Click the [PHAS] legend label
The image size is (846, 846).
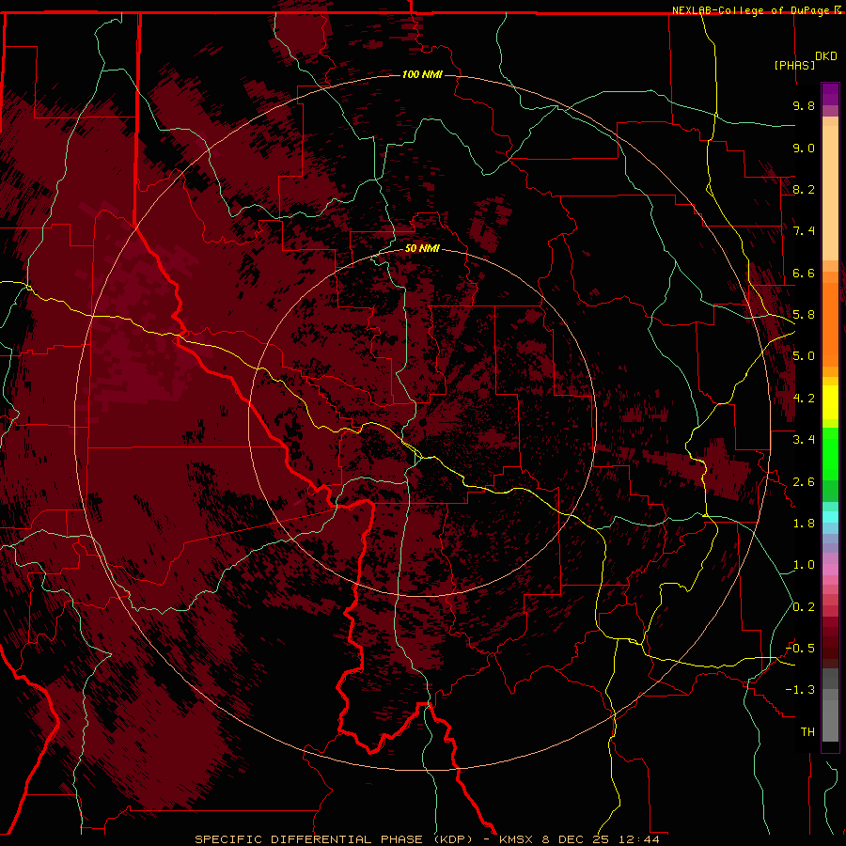click(794, 65)
